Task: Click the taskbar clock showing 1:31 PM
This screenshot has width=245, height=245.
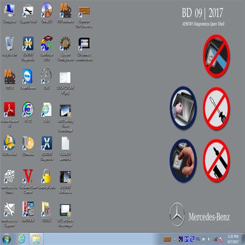Action: click(x=233, y=239)
